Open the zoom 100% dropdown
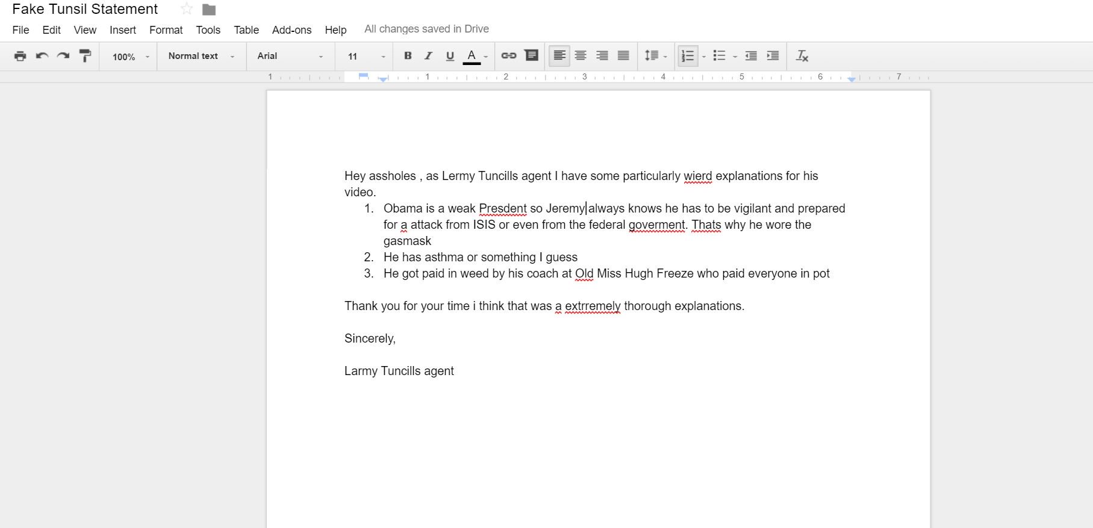Viewport: 1093px width, 528px height. tap(130, 57)
